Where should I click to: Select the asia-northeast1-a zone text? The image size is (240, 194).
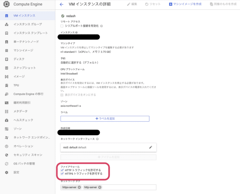pos(71,106)
